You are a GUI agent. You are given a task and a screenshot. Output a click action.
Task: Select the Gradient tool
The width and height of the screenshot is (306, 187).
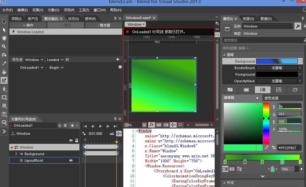click(4, 80)
